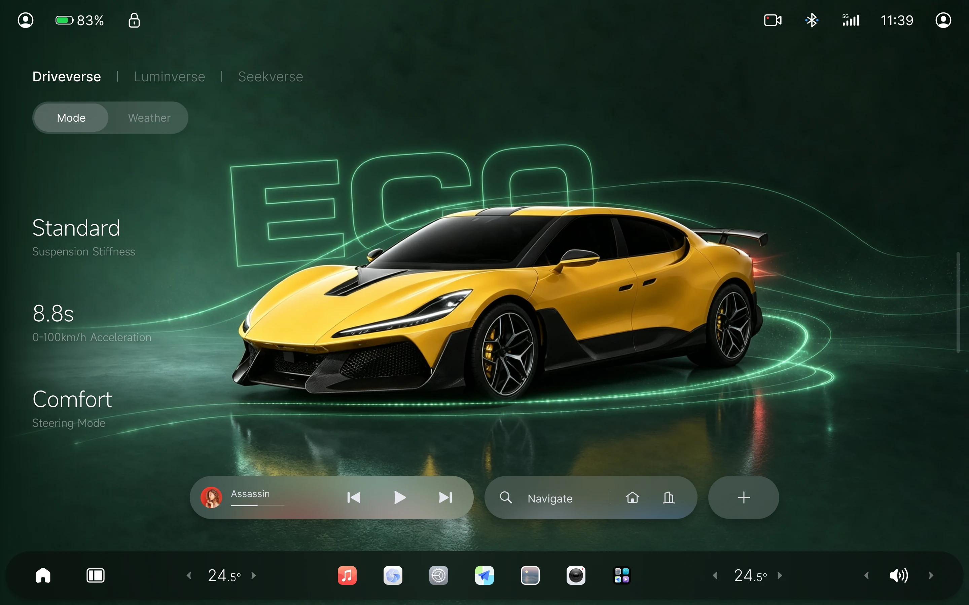Switch to the Seekverse tab
The height and width of the screenshot is (605, 969).
271,76
